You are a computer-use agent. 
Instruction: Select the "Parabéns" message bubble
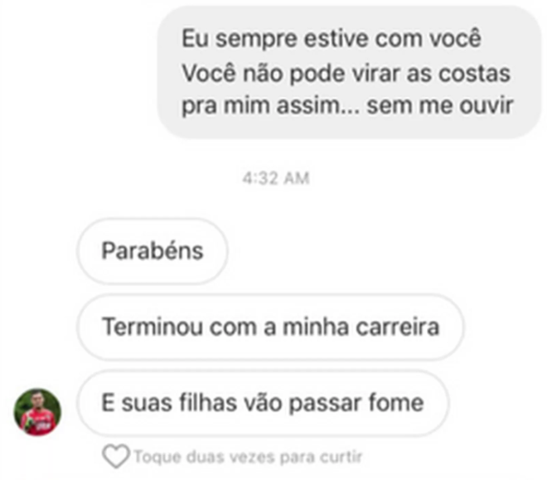point(152,251)
